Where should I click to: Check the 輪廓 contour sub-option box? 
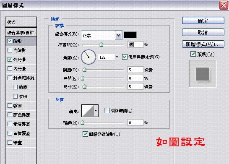click(16, 87)
